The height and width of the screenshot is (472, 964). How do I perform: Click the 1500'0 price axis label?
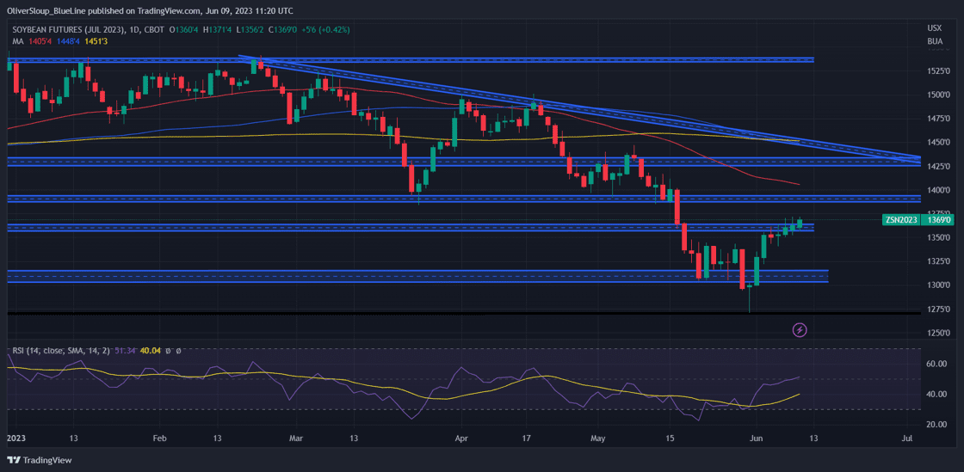tap(938, 95)
